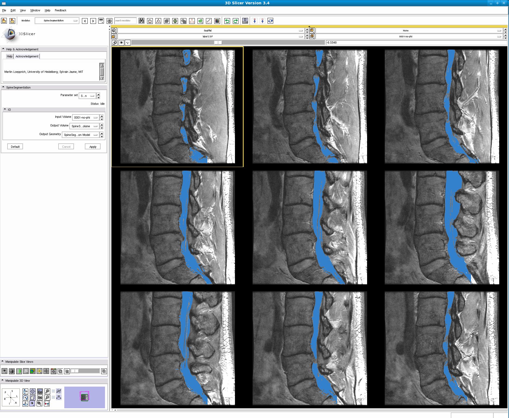Screen dimensions: 509x418
Task: Click the green Redo arrow icon
Action: 236,21
